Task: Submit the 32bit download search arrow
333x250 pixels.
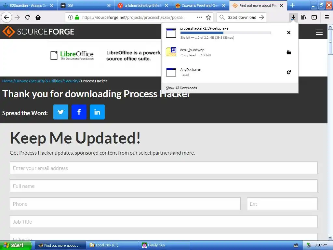Action: (261, 17)
